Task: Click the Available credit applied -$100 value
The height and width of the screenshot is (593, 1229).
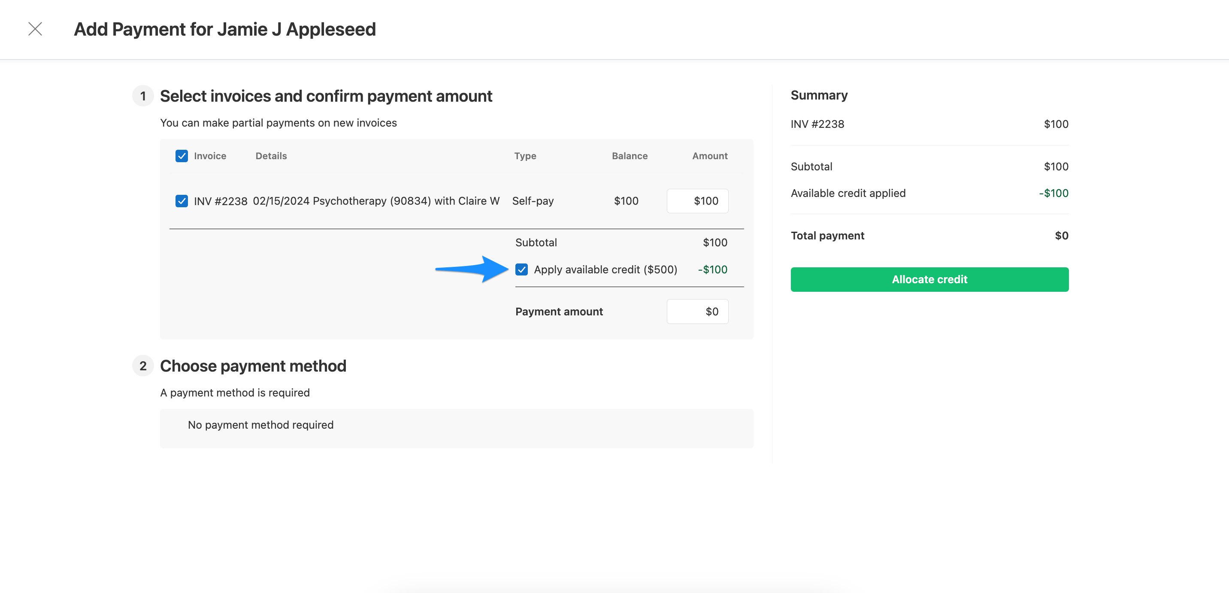Action: pyautogui.click(x=1053, y=193)
